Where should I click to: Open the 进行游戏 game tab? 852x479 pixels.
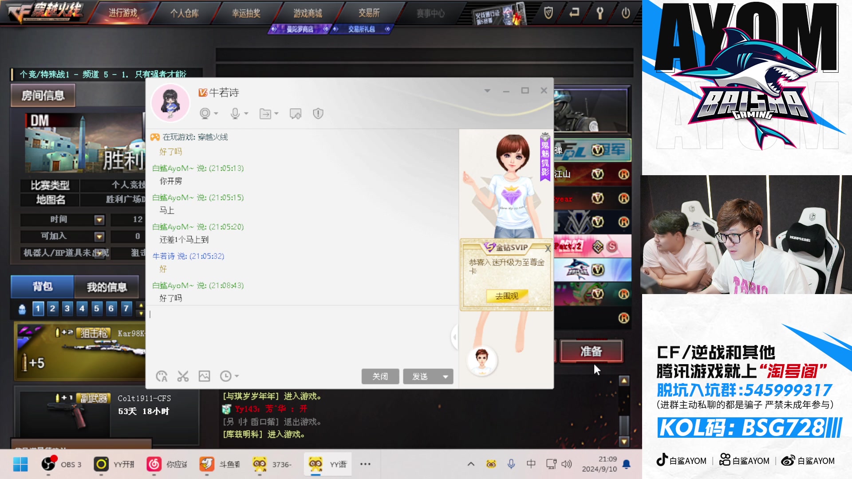tap(123, 13)
